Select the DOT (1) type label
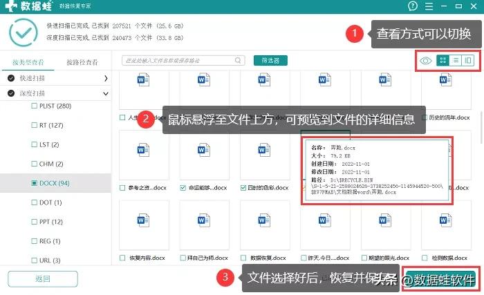 pos(50,202)
